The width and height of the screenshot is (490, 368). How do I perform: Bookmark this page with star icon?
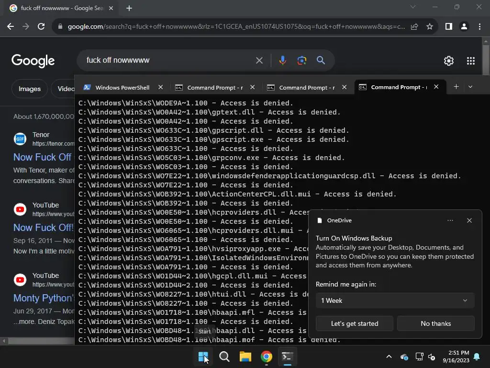[x=430, y=27]
